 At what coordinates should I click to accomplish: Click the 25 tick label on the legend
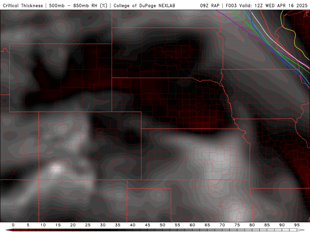88,225
